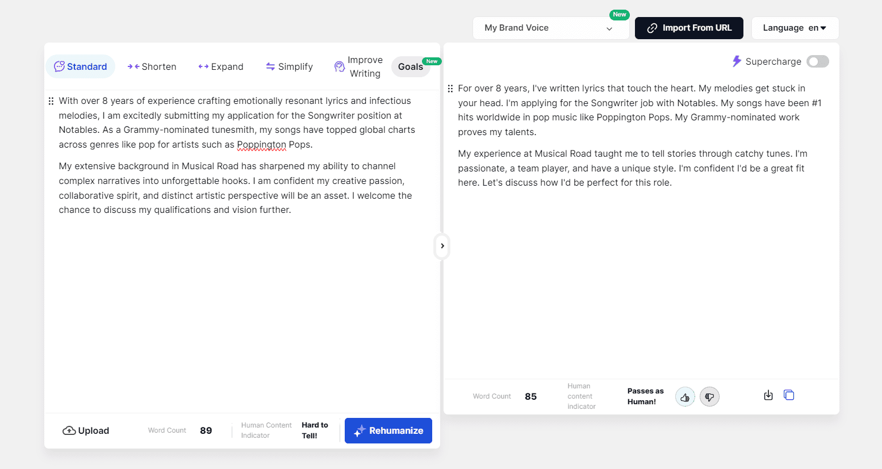Click the Language dropdown caret
The width and height of the screenshot is (882, 469).
(823, 28)
